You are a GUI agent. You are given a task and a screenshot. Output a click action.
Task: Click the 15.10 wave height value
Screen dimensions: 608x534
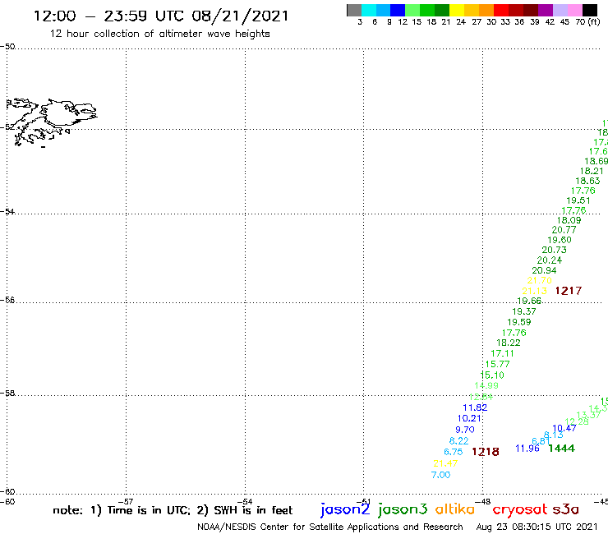(492, 375)
